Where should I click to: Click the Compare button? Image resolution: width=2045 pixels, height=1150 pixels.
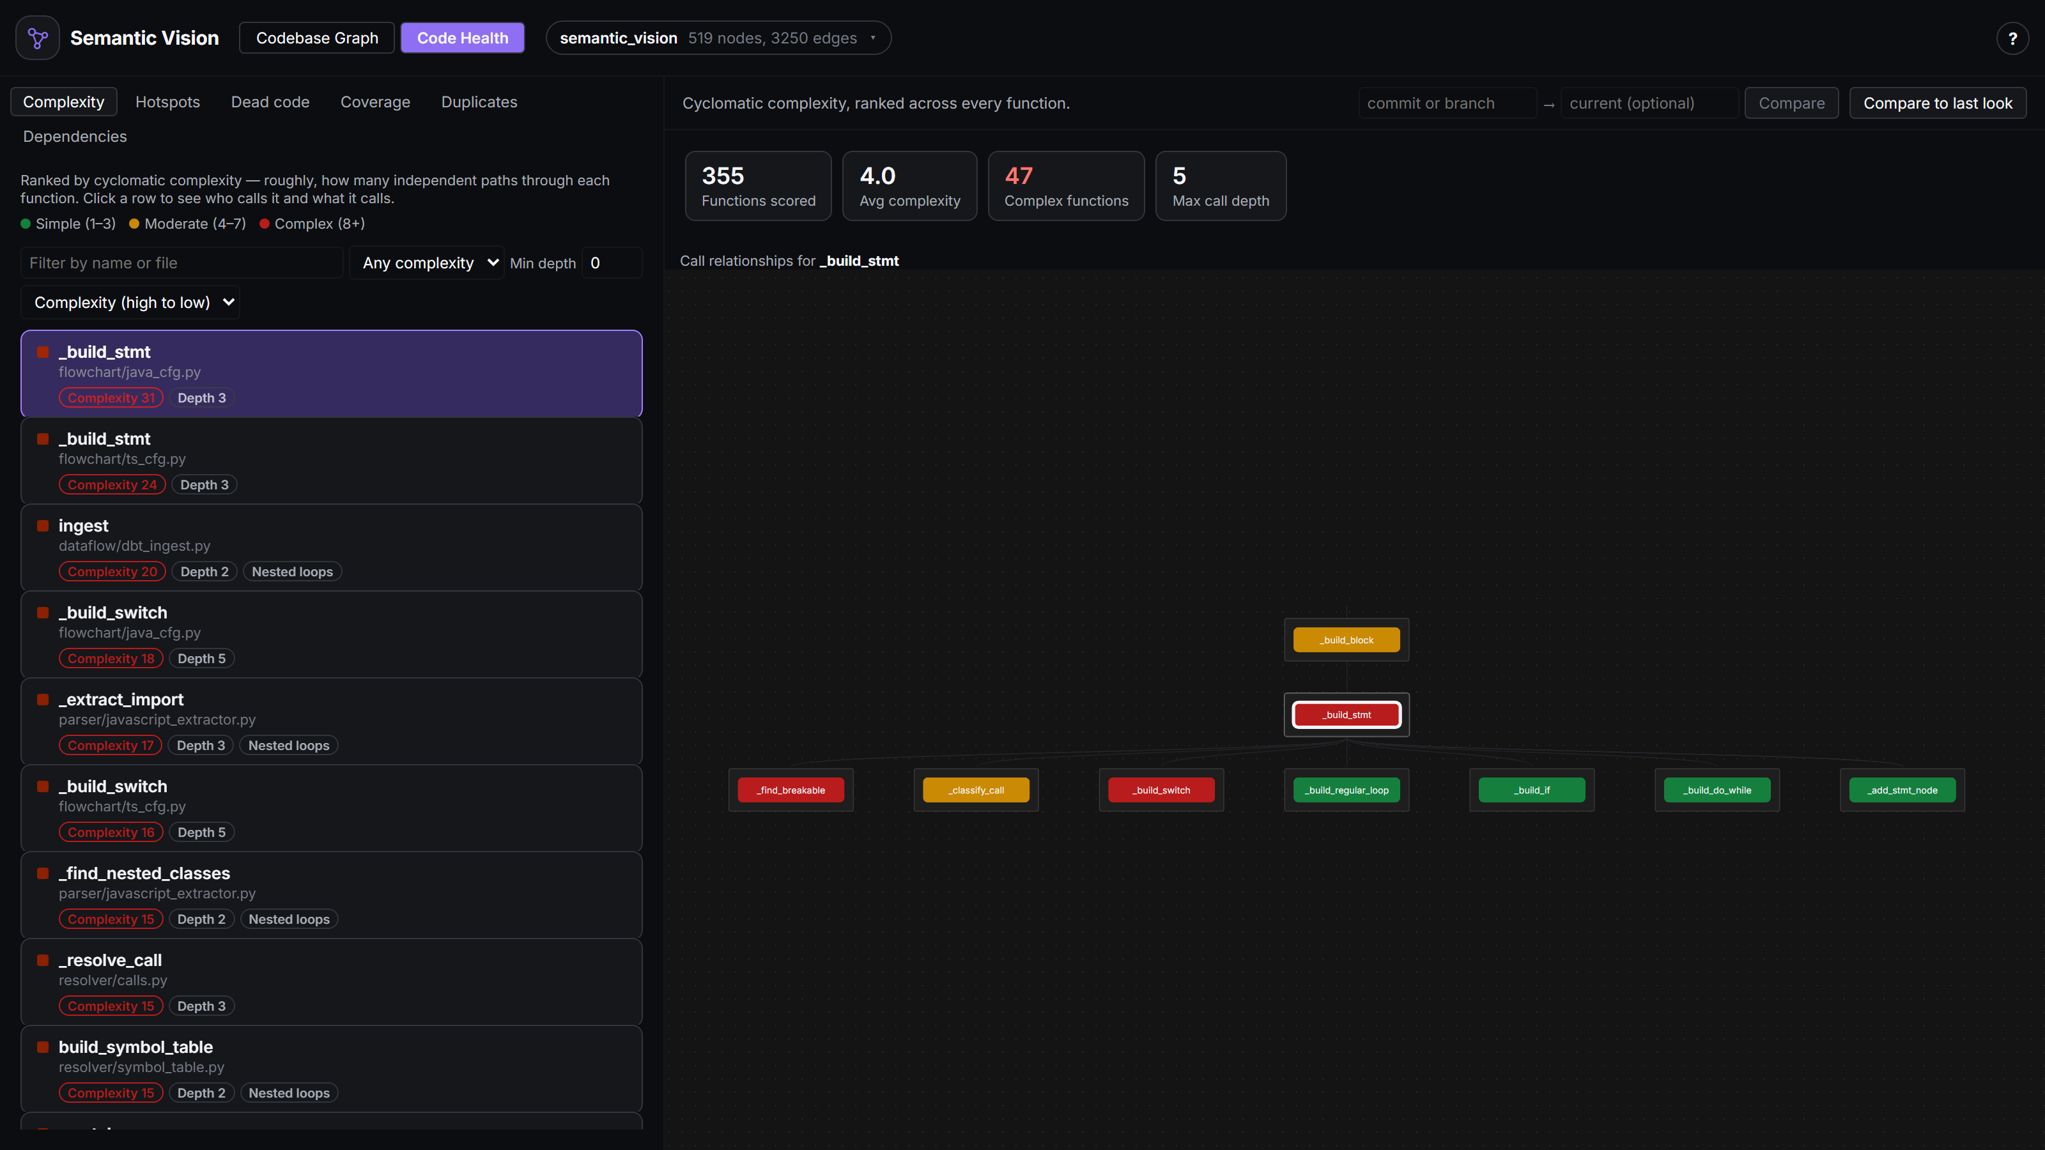tap(1792, 103)
